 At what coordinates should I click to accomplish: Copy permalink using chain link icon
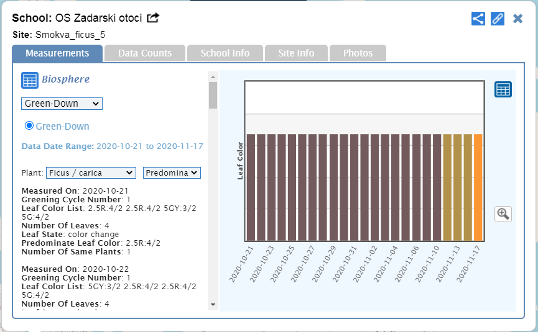[497, 19]
